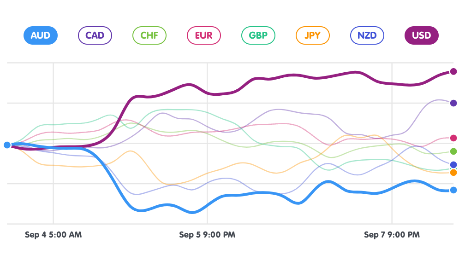Click the green CHF endpoint dot

point(453,151)
